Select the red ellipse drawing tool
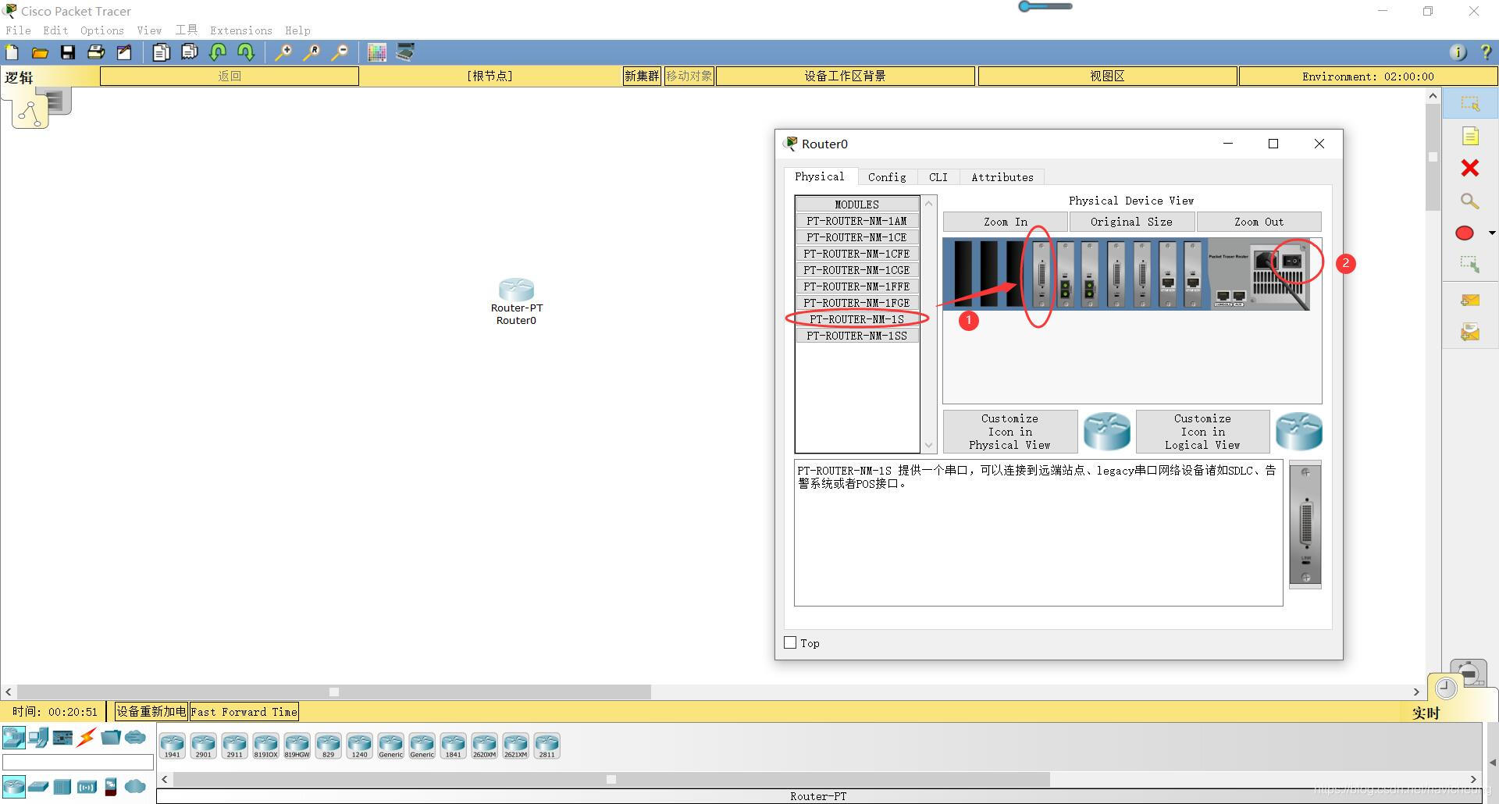This screenshot has width=1499, height=804. [x=1465, y=233]
